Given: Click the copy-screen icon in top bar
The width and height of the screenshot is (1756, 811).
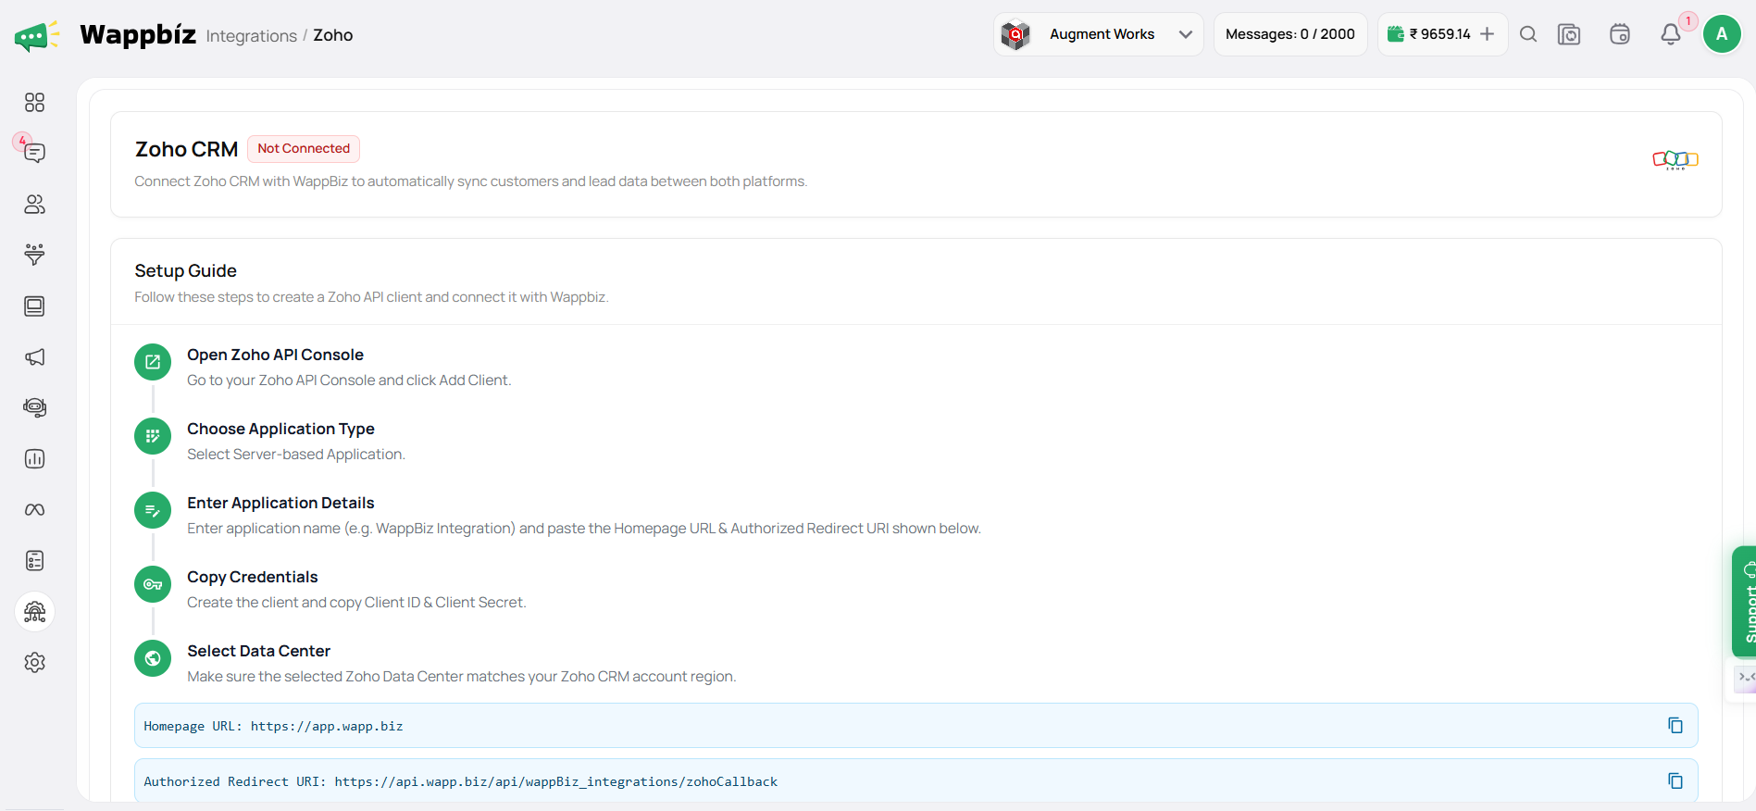Looking at the screenshot, I should tap(1569, 34).
